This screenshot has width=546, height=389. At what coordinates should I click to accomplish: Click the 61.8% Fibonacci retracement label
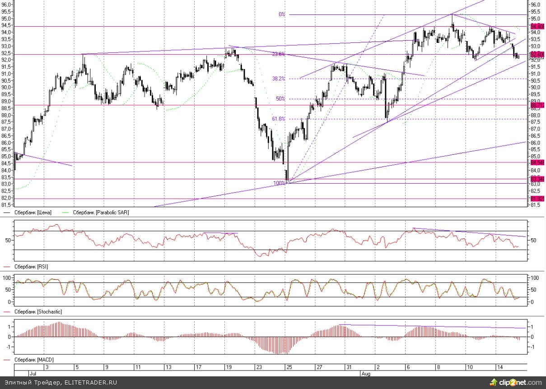(279, 119)
